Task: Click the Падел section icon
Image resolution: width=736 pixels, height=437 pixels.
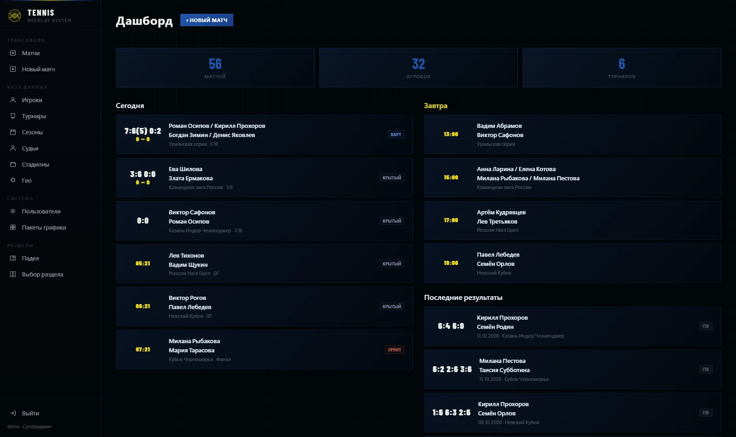Action: click(x=13, y=258)
